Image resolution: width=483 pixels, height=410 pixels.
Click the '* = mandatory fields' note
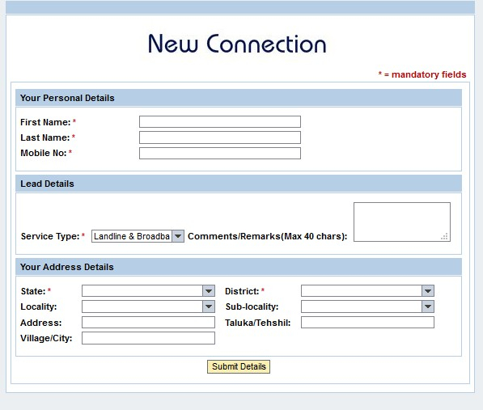click(x=422, y=74)
